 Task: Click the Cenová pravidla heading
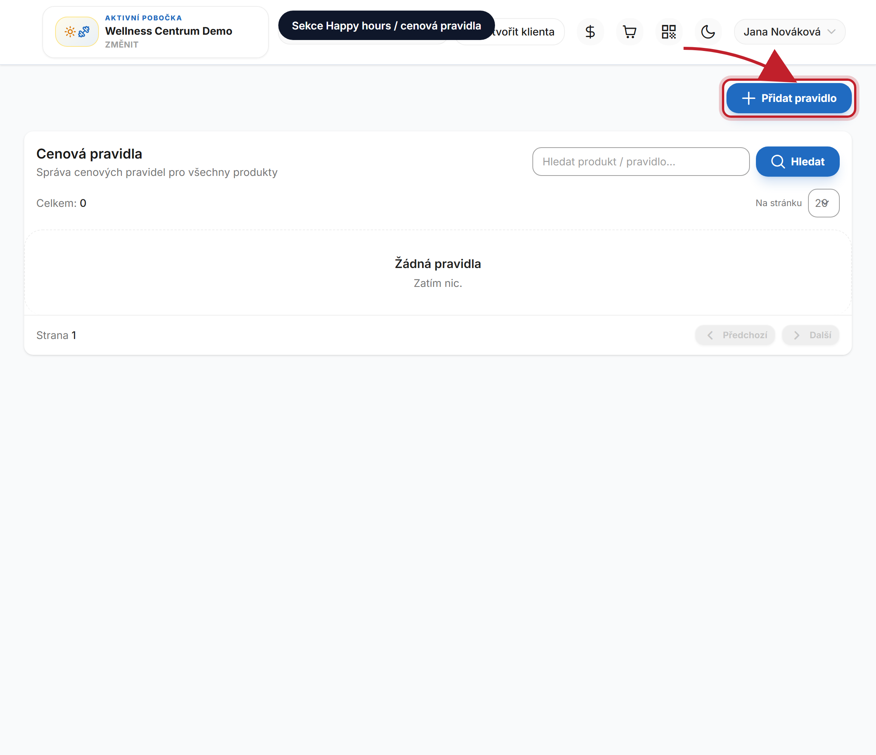[89, 154]
